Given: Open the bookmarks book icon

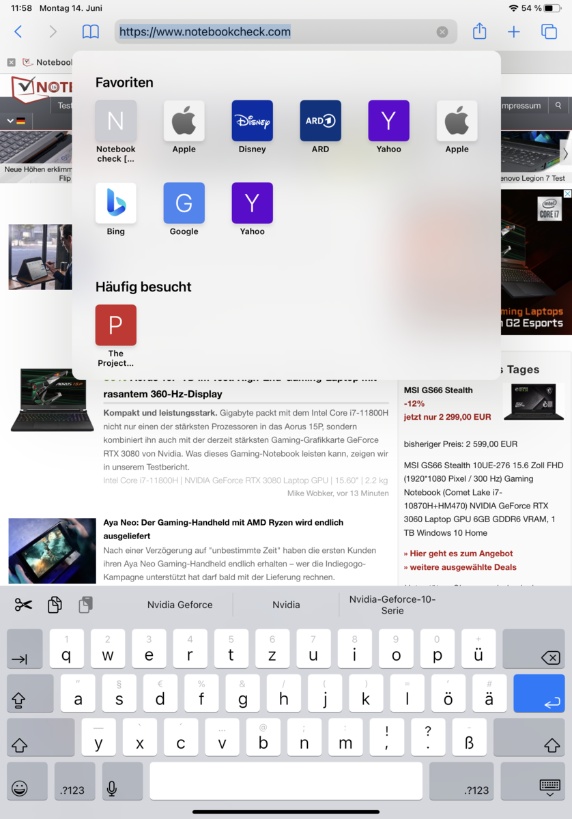Looking at the screenshot, I should click(x=90, y=31).
